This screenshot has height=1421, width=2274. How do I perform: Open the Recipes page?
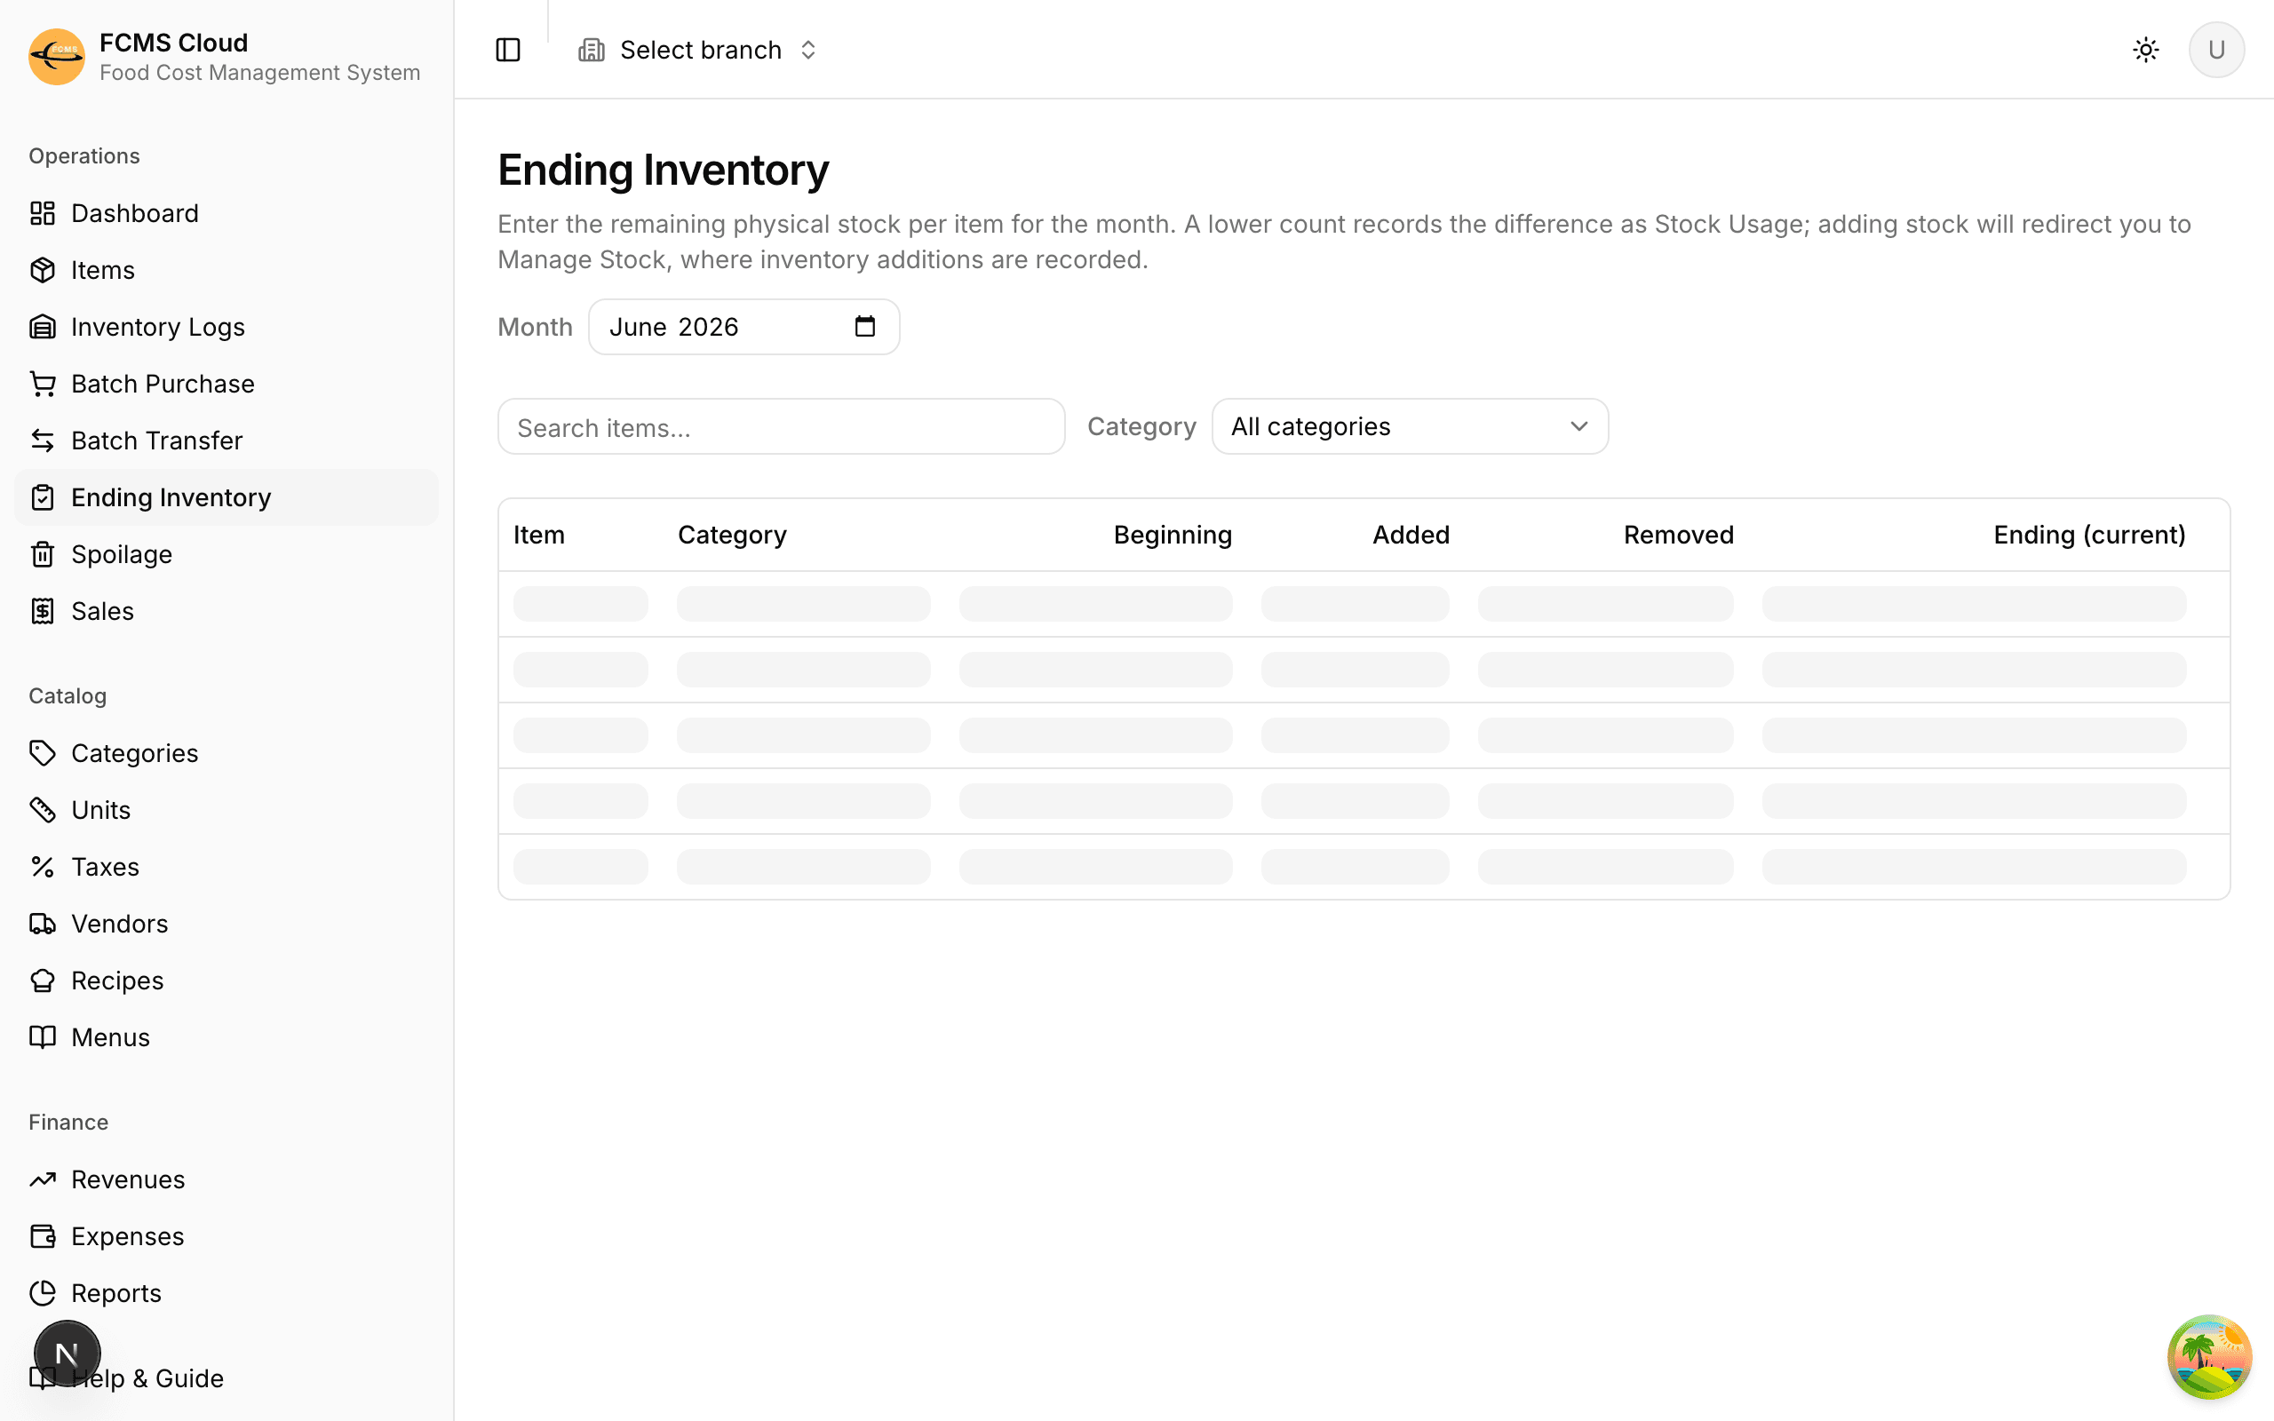click(227, 980)
